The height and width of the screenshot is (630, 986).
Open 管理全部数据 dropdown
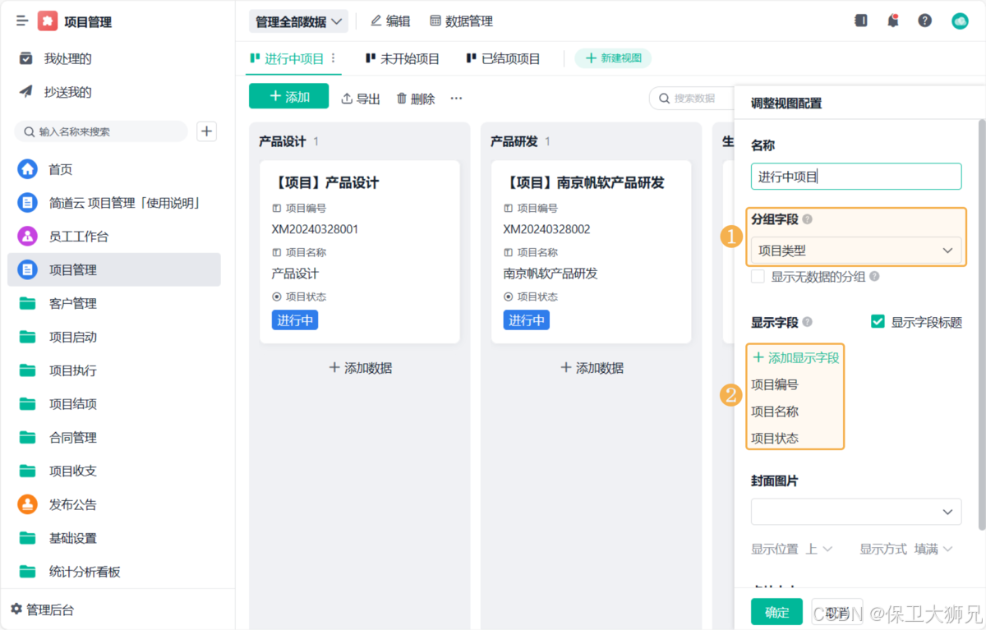[298, 21]
